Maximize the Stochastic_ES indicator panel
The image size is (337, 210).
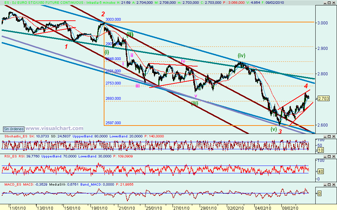click(x=329, y=136)
